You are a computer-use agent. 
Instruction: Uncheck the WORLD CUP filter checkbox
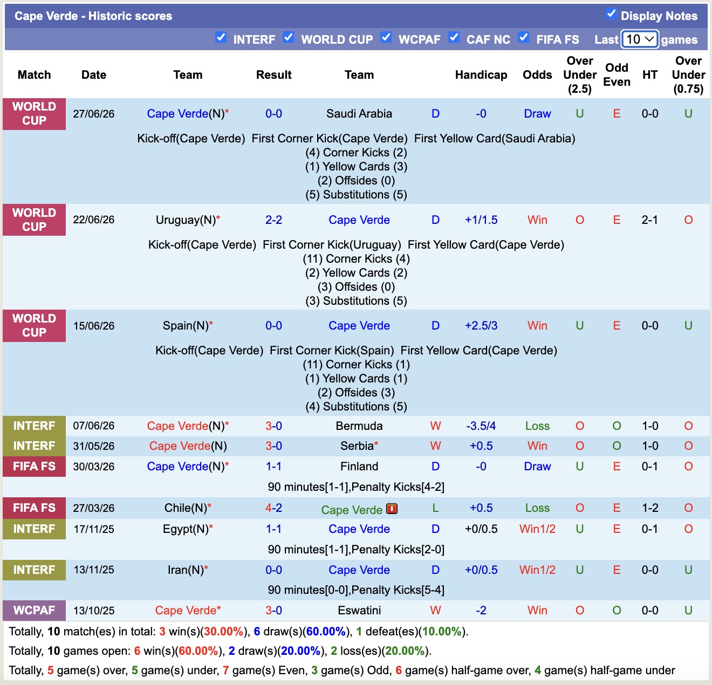point(289,37)
